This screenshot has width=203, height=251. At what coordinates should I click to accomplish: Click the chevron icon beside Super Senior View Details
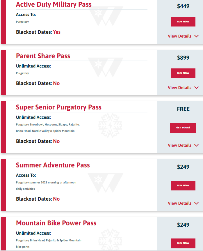[196, 145]
